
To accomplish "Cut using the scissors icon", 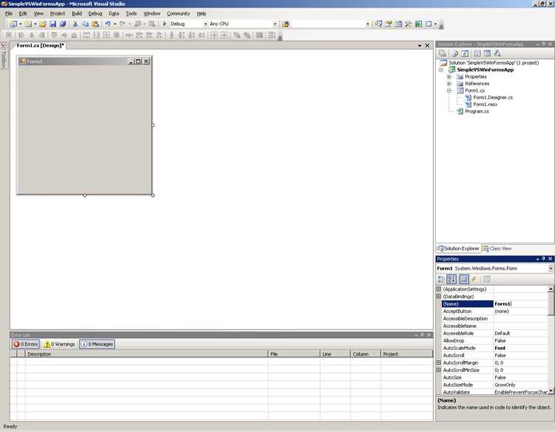I will tap(75, 24).
